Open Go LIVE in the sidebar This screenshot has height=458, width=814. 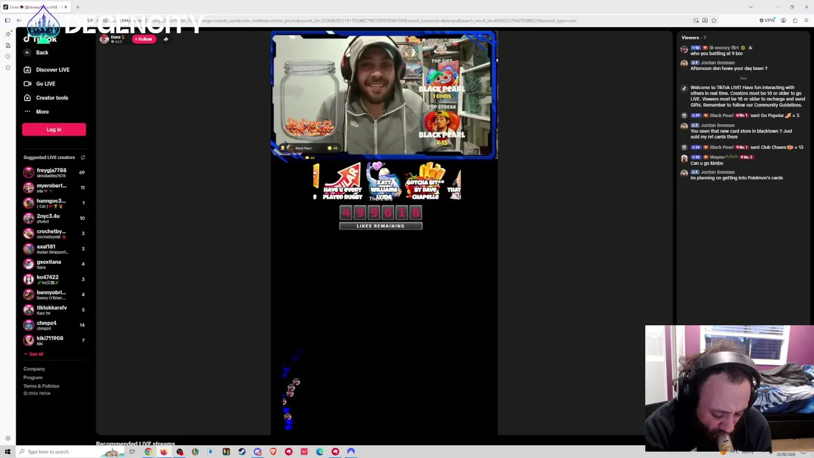coord(39,84)
